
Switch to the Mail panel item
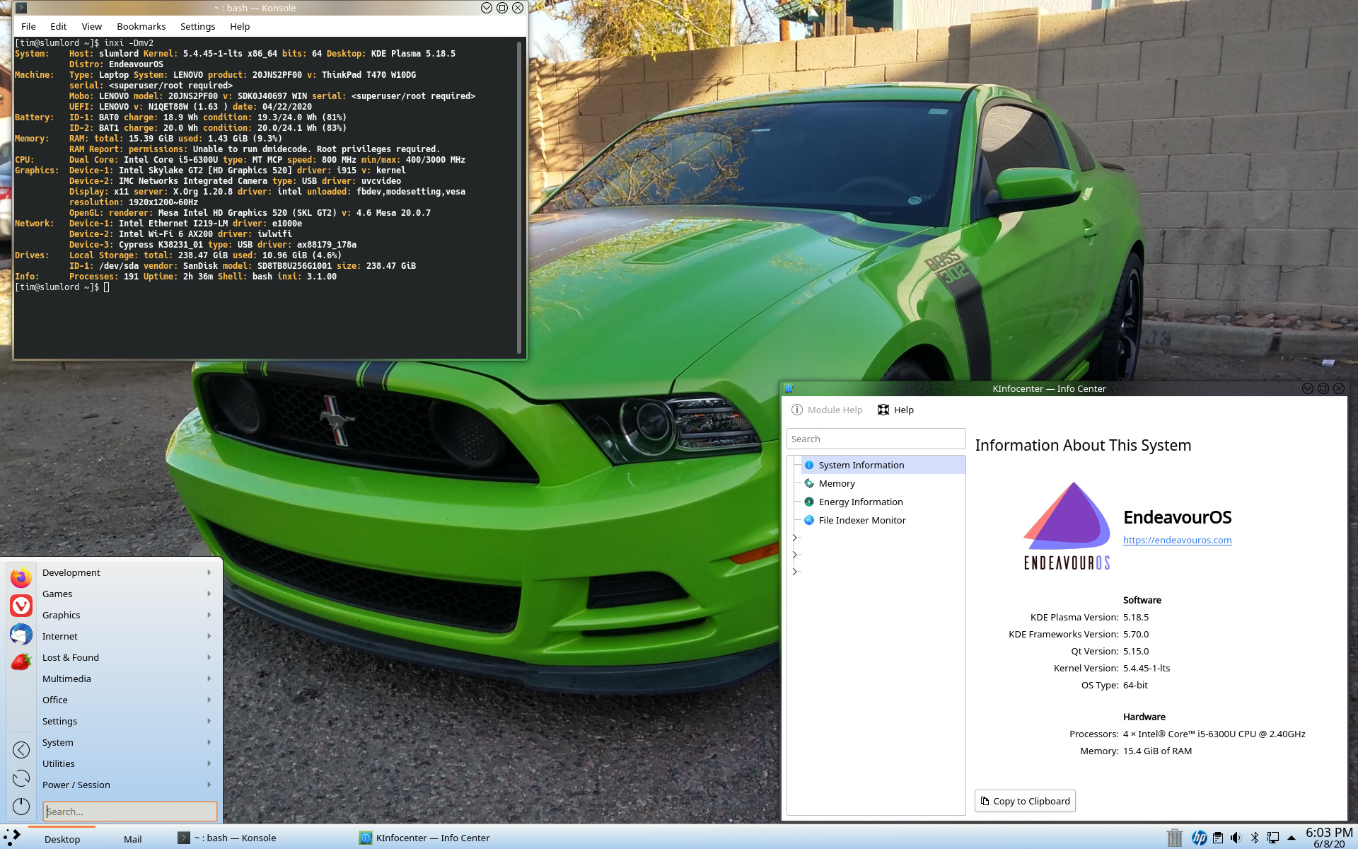[x=133, y=839]
